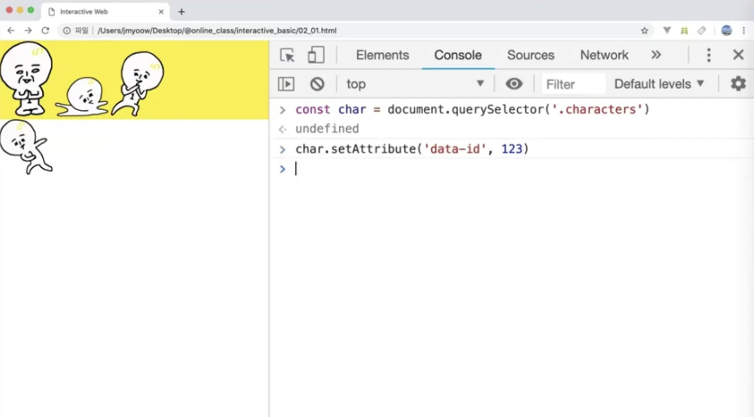
Task: Activate the inspect element picker tool
Action: point(287,55)
